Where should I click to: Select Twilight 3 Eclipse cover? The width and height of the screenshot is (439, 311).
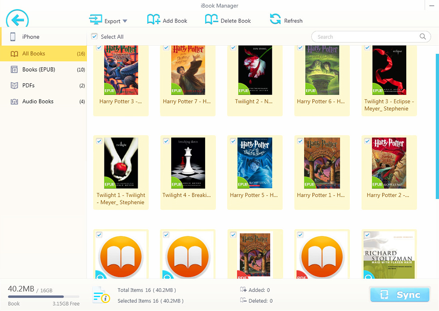point(389,70)
